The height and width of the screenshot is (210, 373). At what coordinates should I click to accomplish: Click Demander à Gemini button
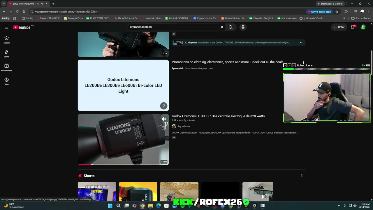coord(330,4)
